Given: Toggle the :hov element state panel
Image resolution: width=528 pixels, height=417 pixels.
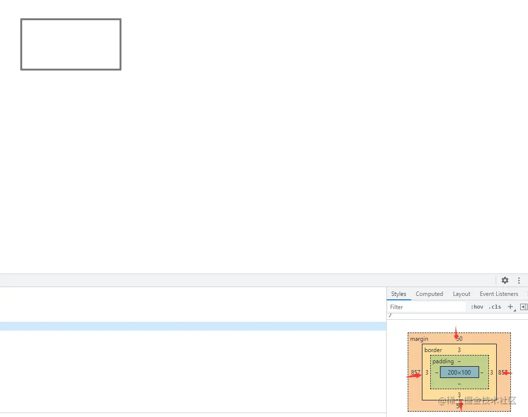Looking at the screenshot, I should click(x=477, y=307).
